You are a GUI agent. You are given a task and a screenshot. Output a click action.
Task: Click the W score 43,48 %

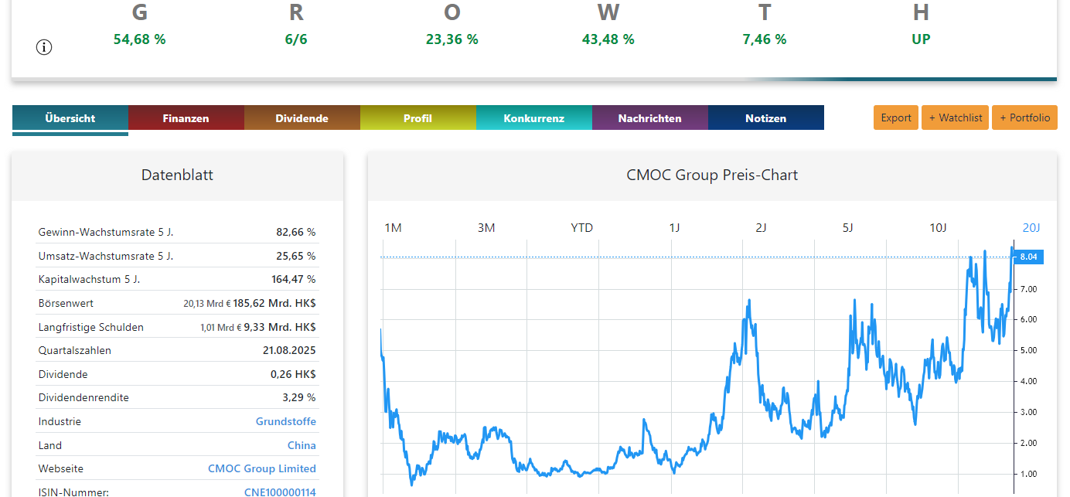608,39
